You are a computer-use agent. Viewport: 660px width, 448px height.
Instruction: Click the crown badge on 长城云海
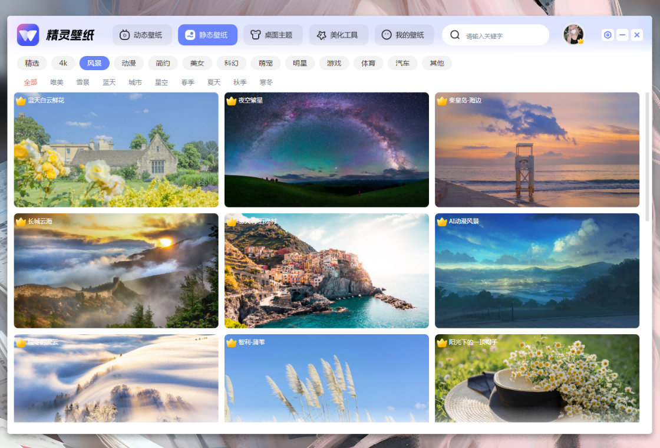tap(21, 222)
